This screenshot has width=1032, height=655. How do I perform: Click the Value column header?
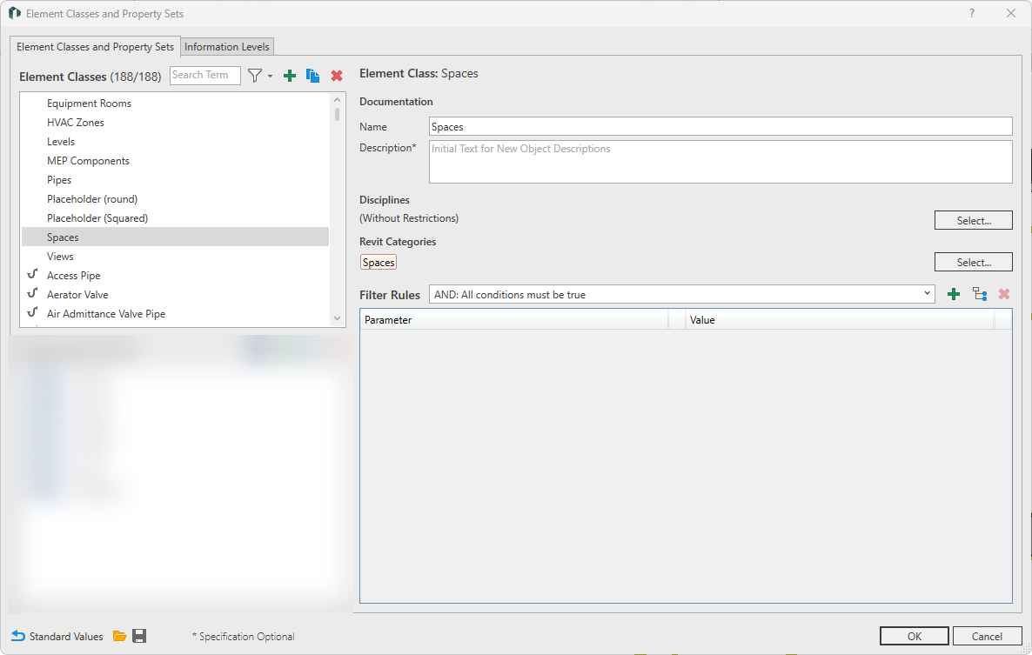click(839, 319)
